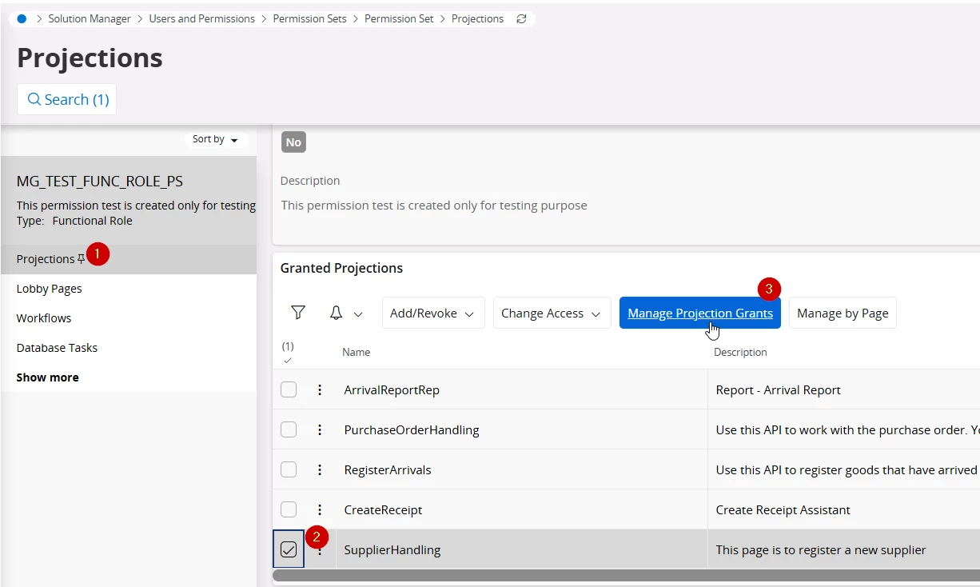Uncheck the SupplierHandling row checkbox
980x587 pixels.
click(x=289, y=549)
